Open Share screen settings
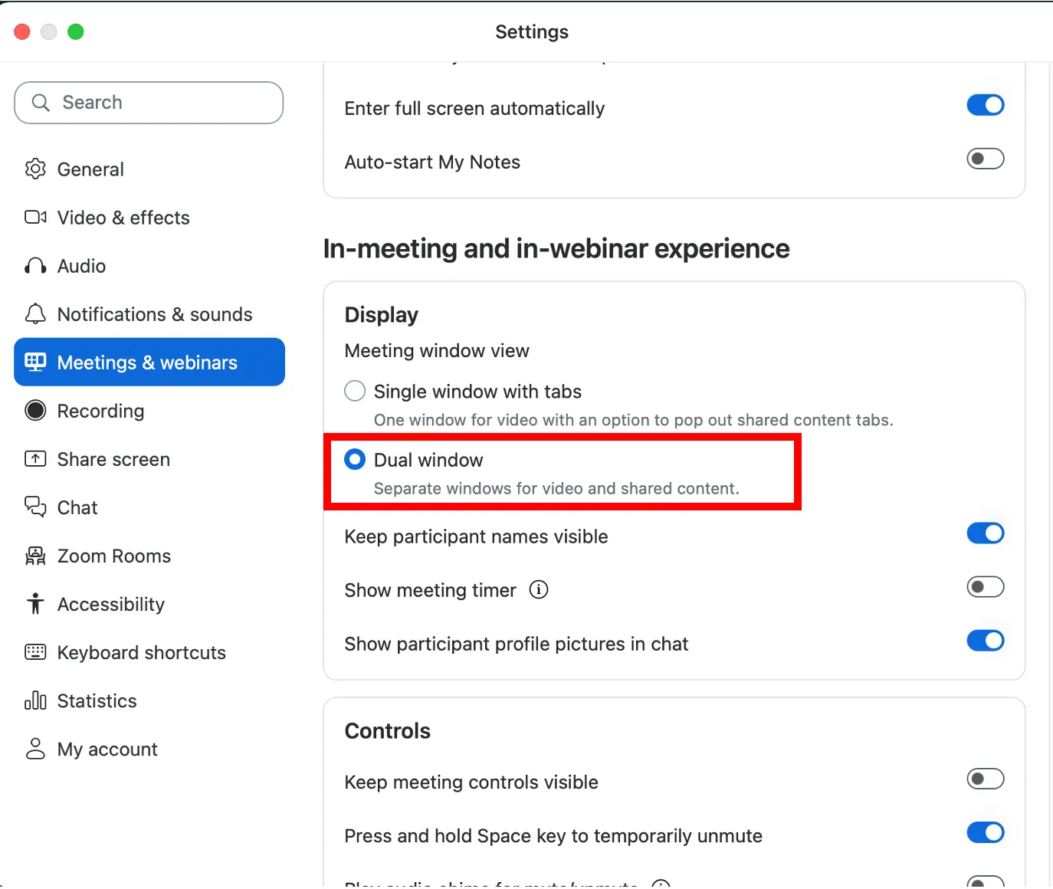This screenshot has height=889, width=1053. pyautogui.click(x=149, y=459)
